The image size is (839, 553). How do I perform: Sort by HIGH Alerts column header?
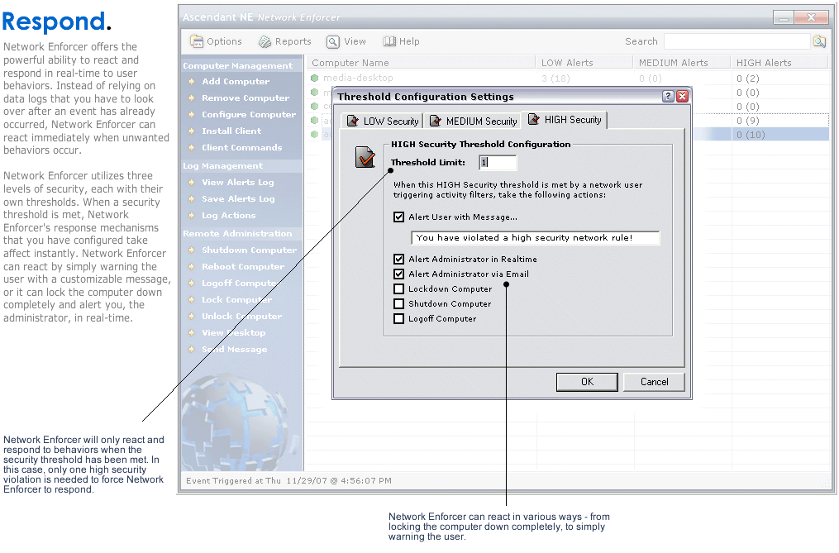(x=779, y=63)
